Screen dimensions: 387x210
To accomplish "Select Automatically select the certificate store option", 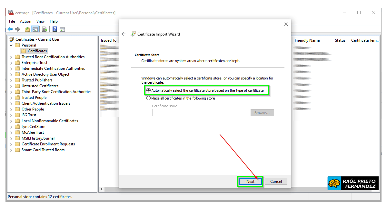I will pos(149,90).
